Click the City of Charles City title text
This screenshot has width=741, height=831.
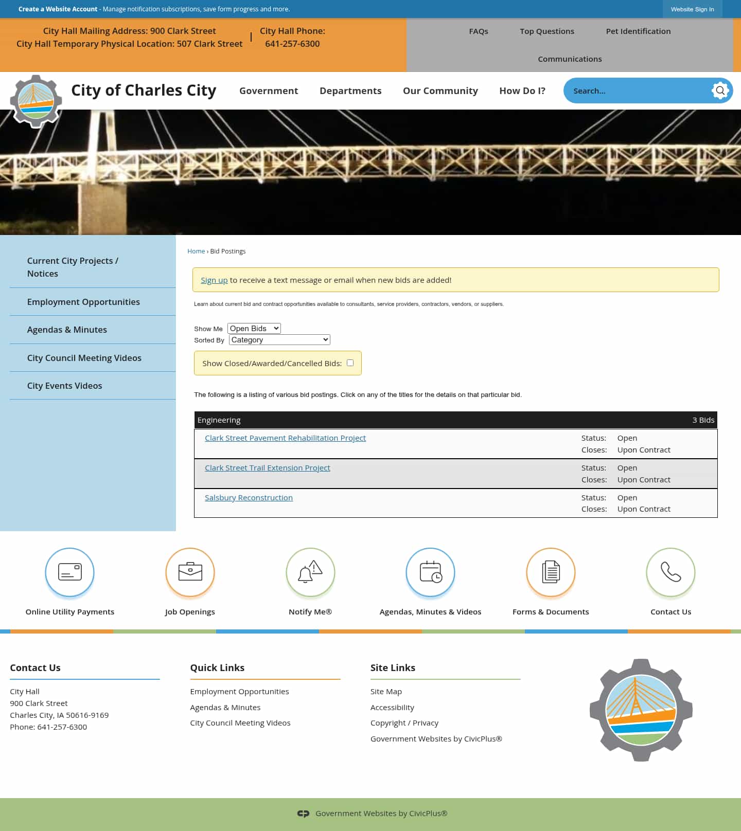144,91
